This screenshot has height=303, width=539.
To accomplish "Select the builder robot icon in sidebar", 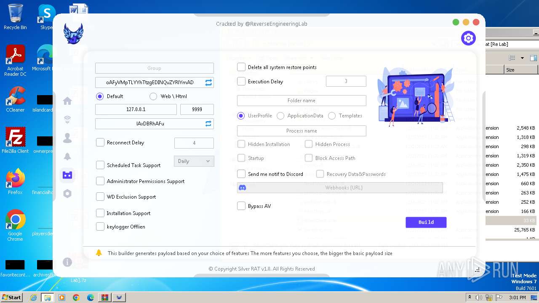I will point(67,175).
